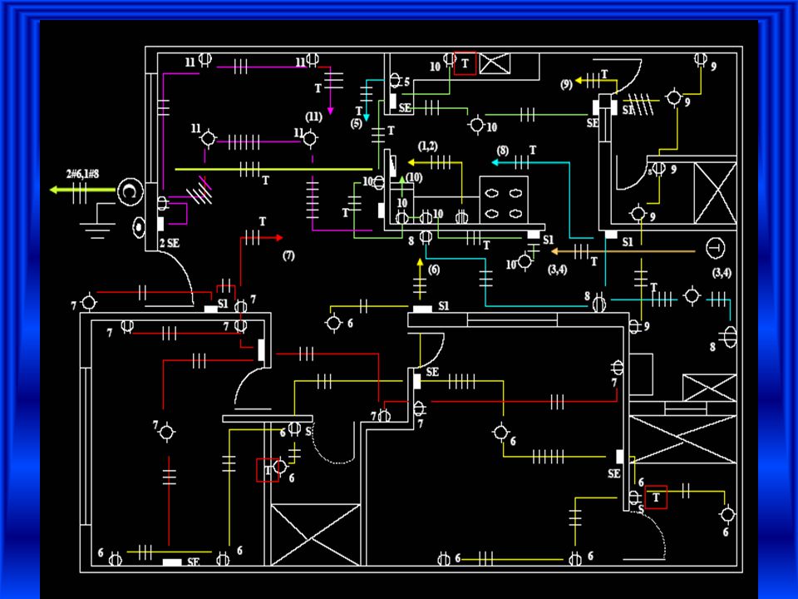Viewport: 798px width, 599px height.
Task: Click the circuit label (9)
Action: [566, 85]
